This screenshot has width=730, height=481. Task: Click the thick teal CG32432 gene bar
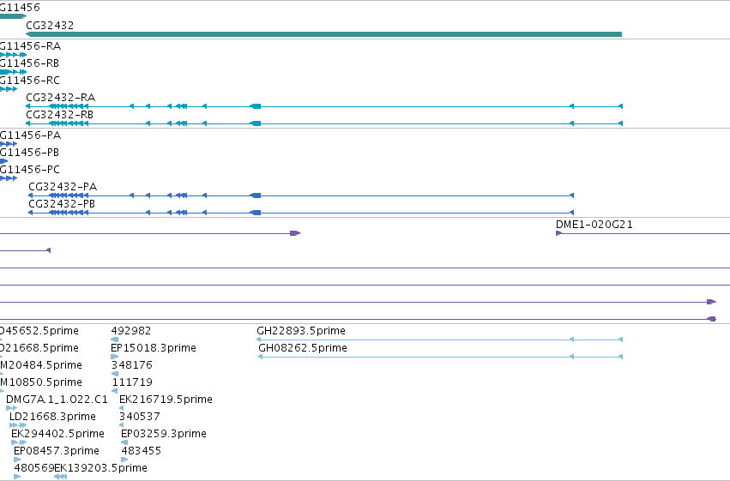(323, 34)
